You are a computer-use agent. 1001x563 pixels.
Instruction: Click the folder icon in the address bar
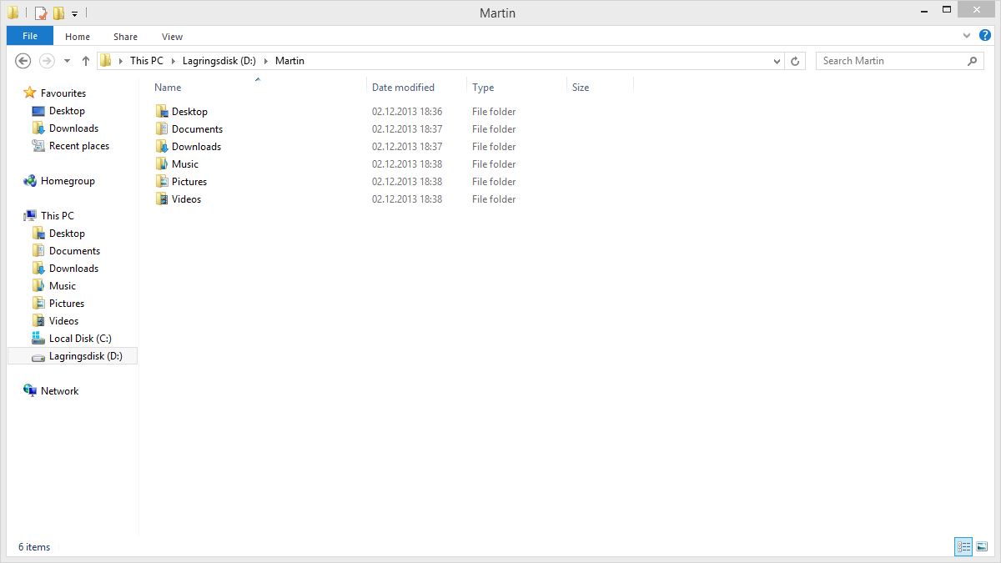(x=105, y=60)
